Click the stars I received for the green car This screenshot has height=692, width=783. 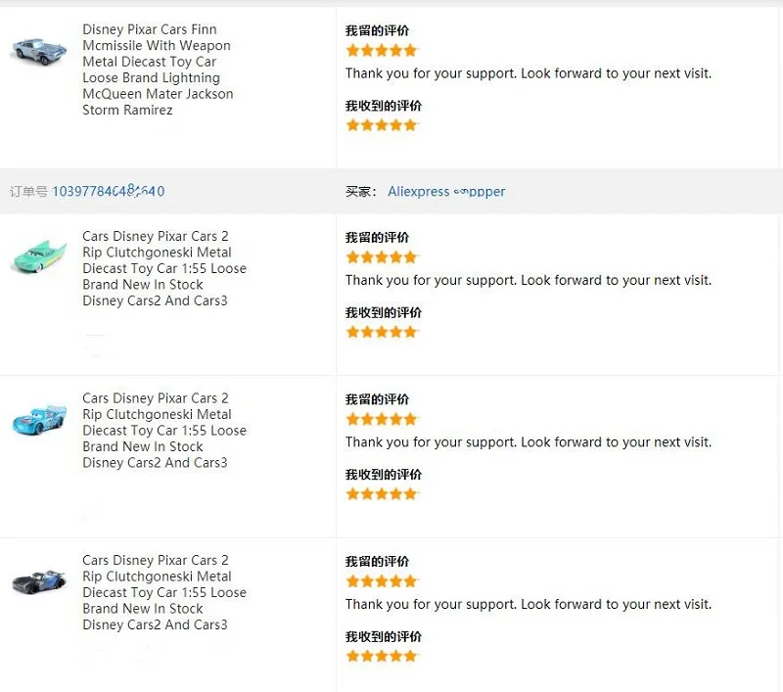point(382,332)
